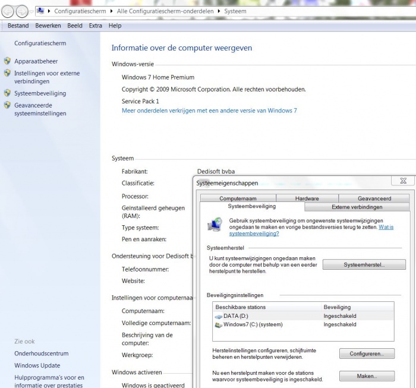Open Instellingen voor externe verbindingen

(x=47, y=77)
